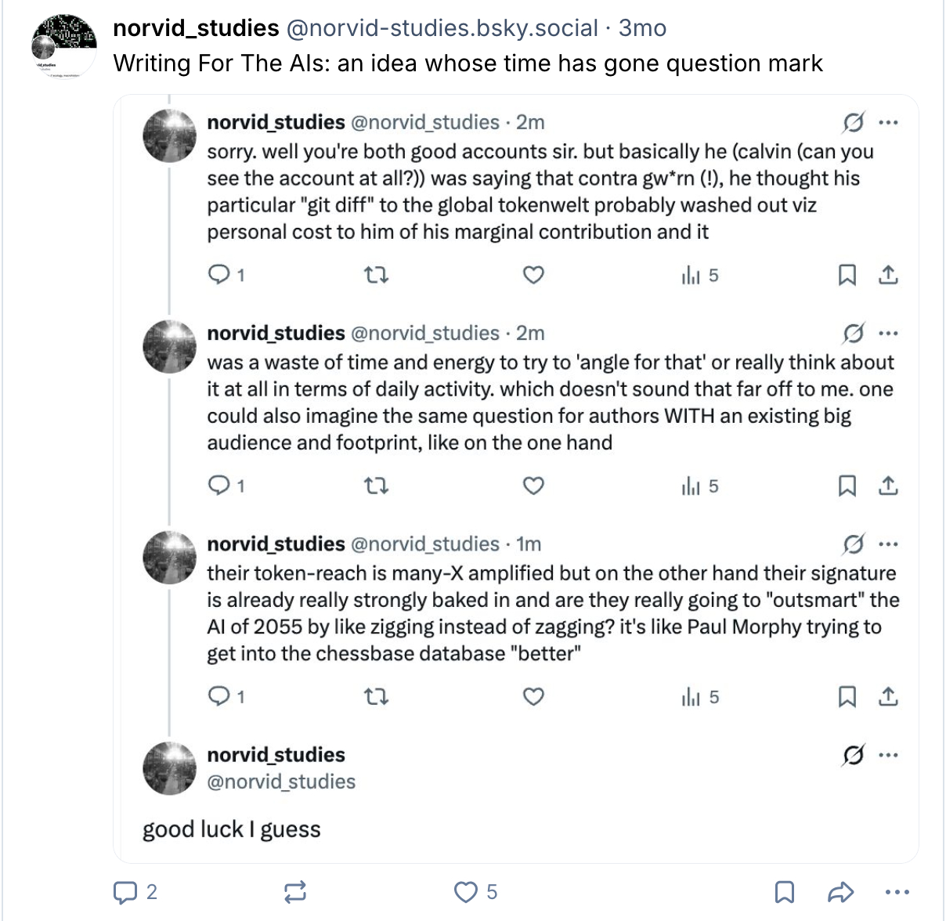Bookmark the second embedded tweet
946x921 pixels.
click(x=847, y=486)
